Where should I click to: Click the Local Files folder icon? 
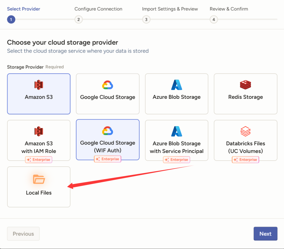[x=39, y=179]
